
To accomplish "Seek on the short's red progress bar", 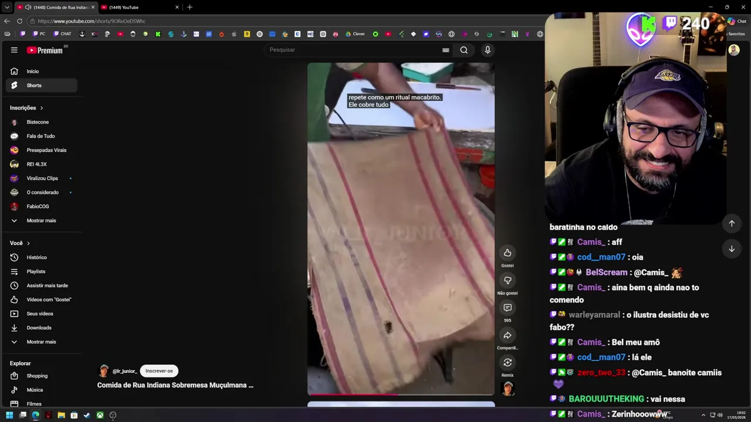I will coord(401,394).
